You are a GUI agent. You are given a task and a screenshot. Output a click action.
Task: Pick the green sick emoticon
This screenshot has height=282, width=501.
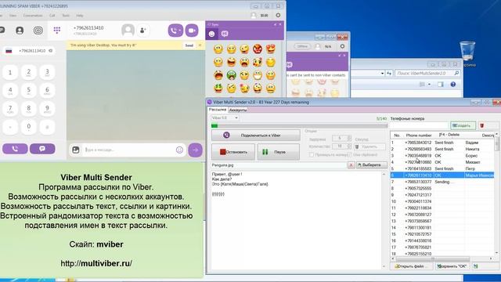click(x=232, y=75)
